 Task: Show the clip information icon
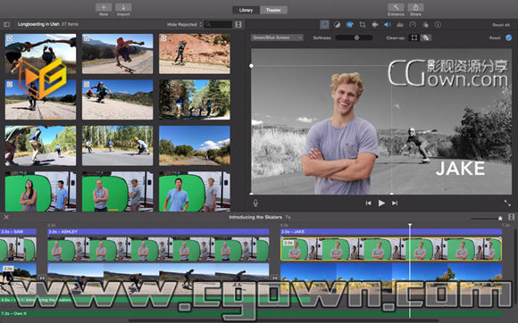438,25
